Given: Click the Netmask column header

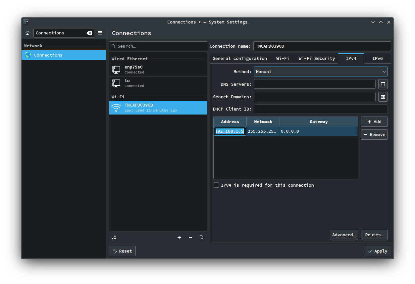Looking at the screenshot, I should coord(263,121).
